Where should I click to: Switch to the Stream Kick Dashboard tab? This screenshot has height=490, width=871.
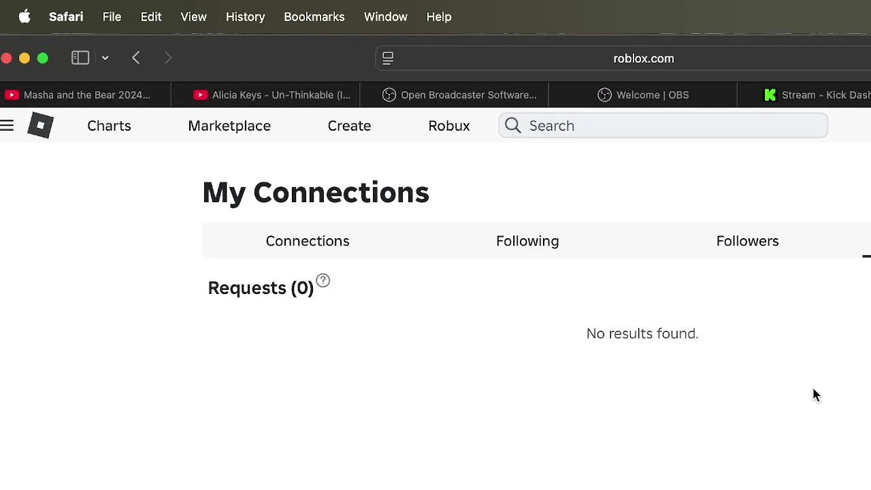coord(804,95)
